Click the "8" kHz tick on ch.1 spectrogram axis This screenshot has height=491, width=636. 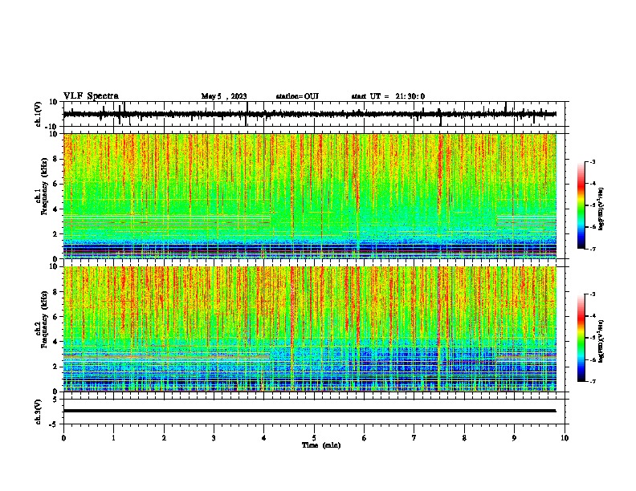(x=56, y=159)
